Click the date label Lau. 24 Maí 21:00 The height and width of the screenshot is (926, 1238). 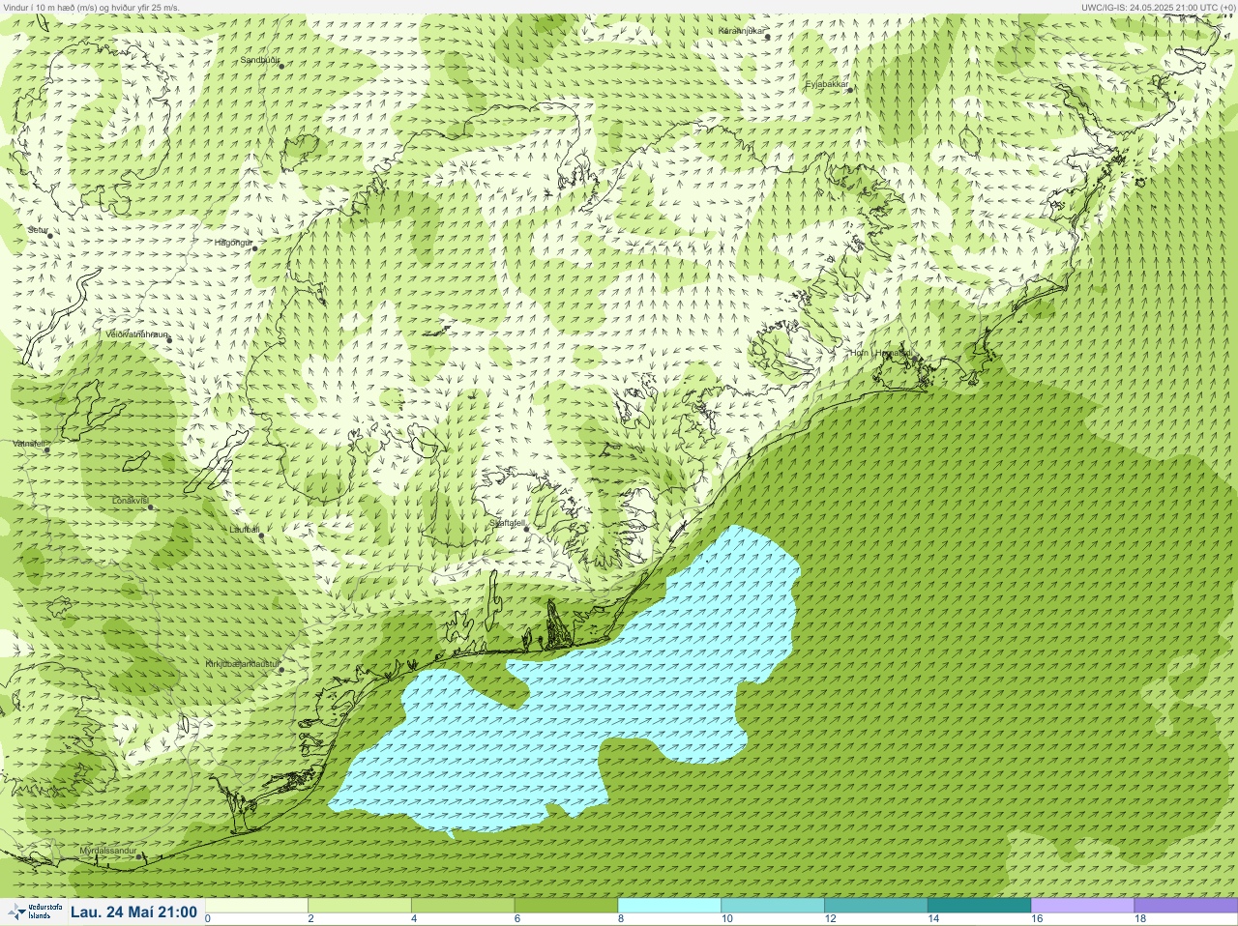coord(133,912)
